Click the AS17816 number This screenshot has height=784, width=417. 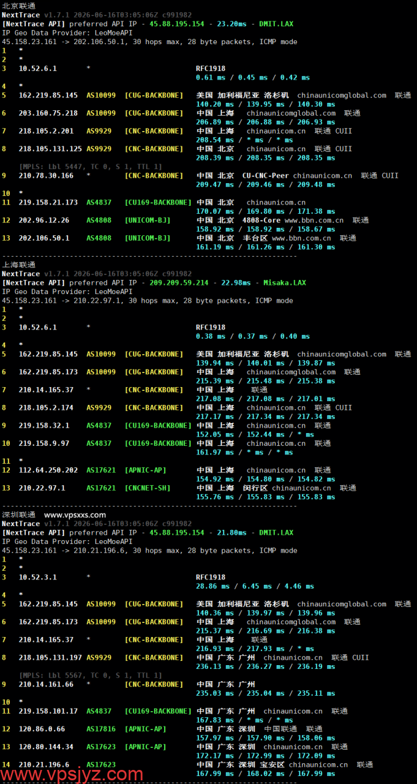pos(101,729)
